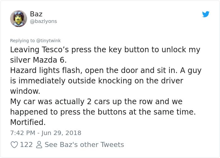Screen dimensions: 220x158
Task: Click the 122 likes count
Action: [26, 145]
